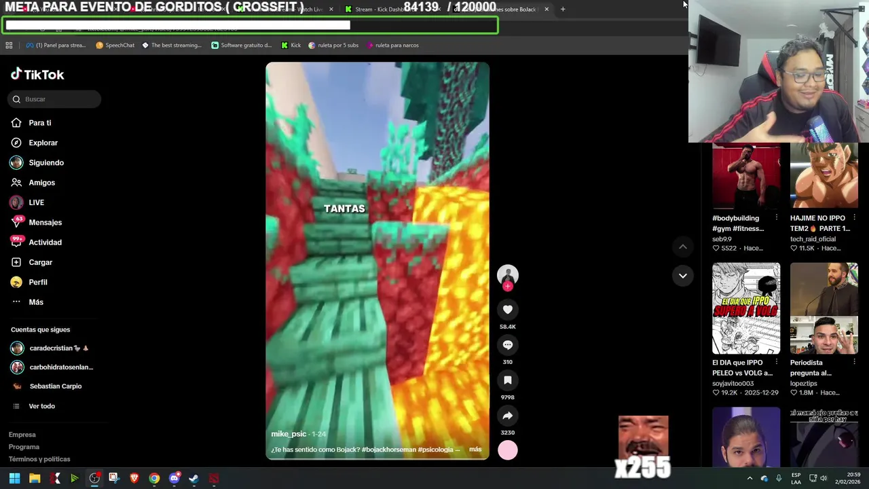This screenshot has width=869, height=489.
Task: Open the LIVE section
Action: tap(36, 202)
